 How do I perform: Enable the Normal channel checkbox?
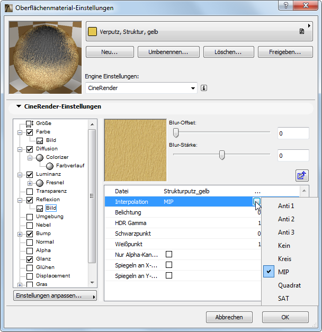(x=30, y=243)
